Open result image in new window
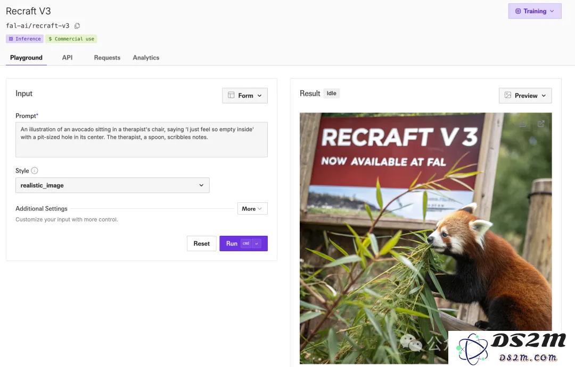575x367 pixels. 541,124
